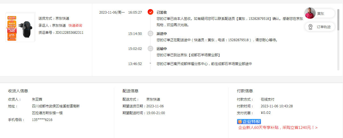This screenshot has height=138, width=343.
Task: Open 快递咨询 link
Action: (x=75, y=26)
